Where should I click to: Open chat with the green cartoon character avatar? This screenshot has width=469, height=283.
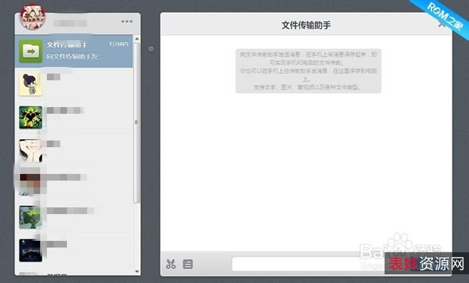31,217
